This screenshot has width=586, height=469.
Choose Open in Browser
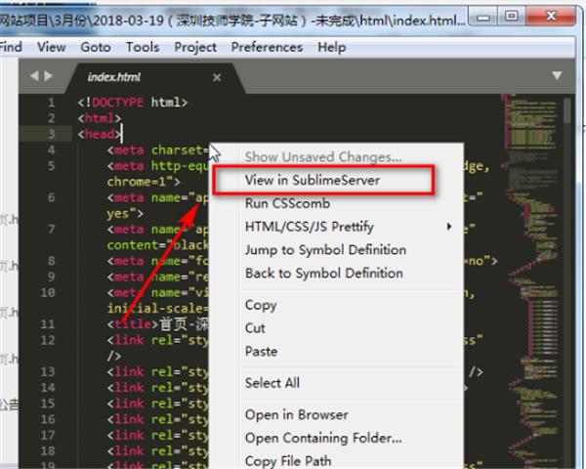[296, 414]
